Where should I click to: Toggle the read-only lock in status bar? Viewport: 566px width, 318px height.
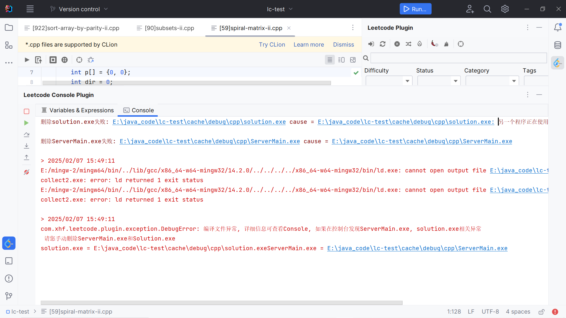(542, 312)
